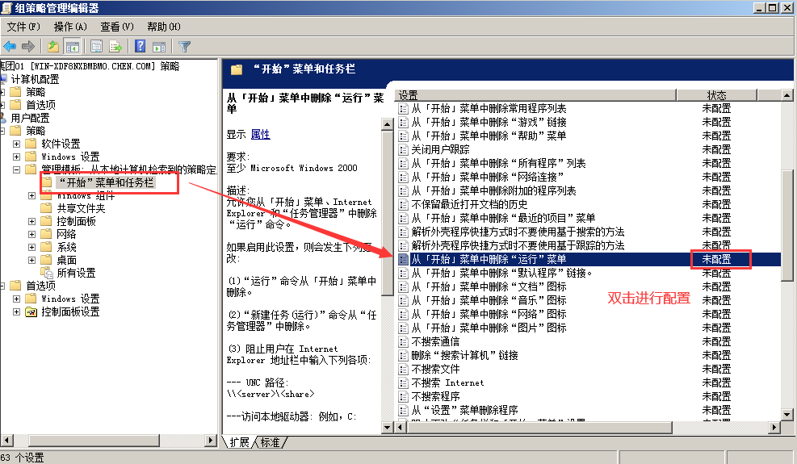Viewport: 797px width, 464px height.
Task: Click the blue Help question mark icon
Action: (x=141, y=47)
